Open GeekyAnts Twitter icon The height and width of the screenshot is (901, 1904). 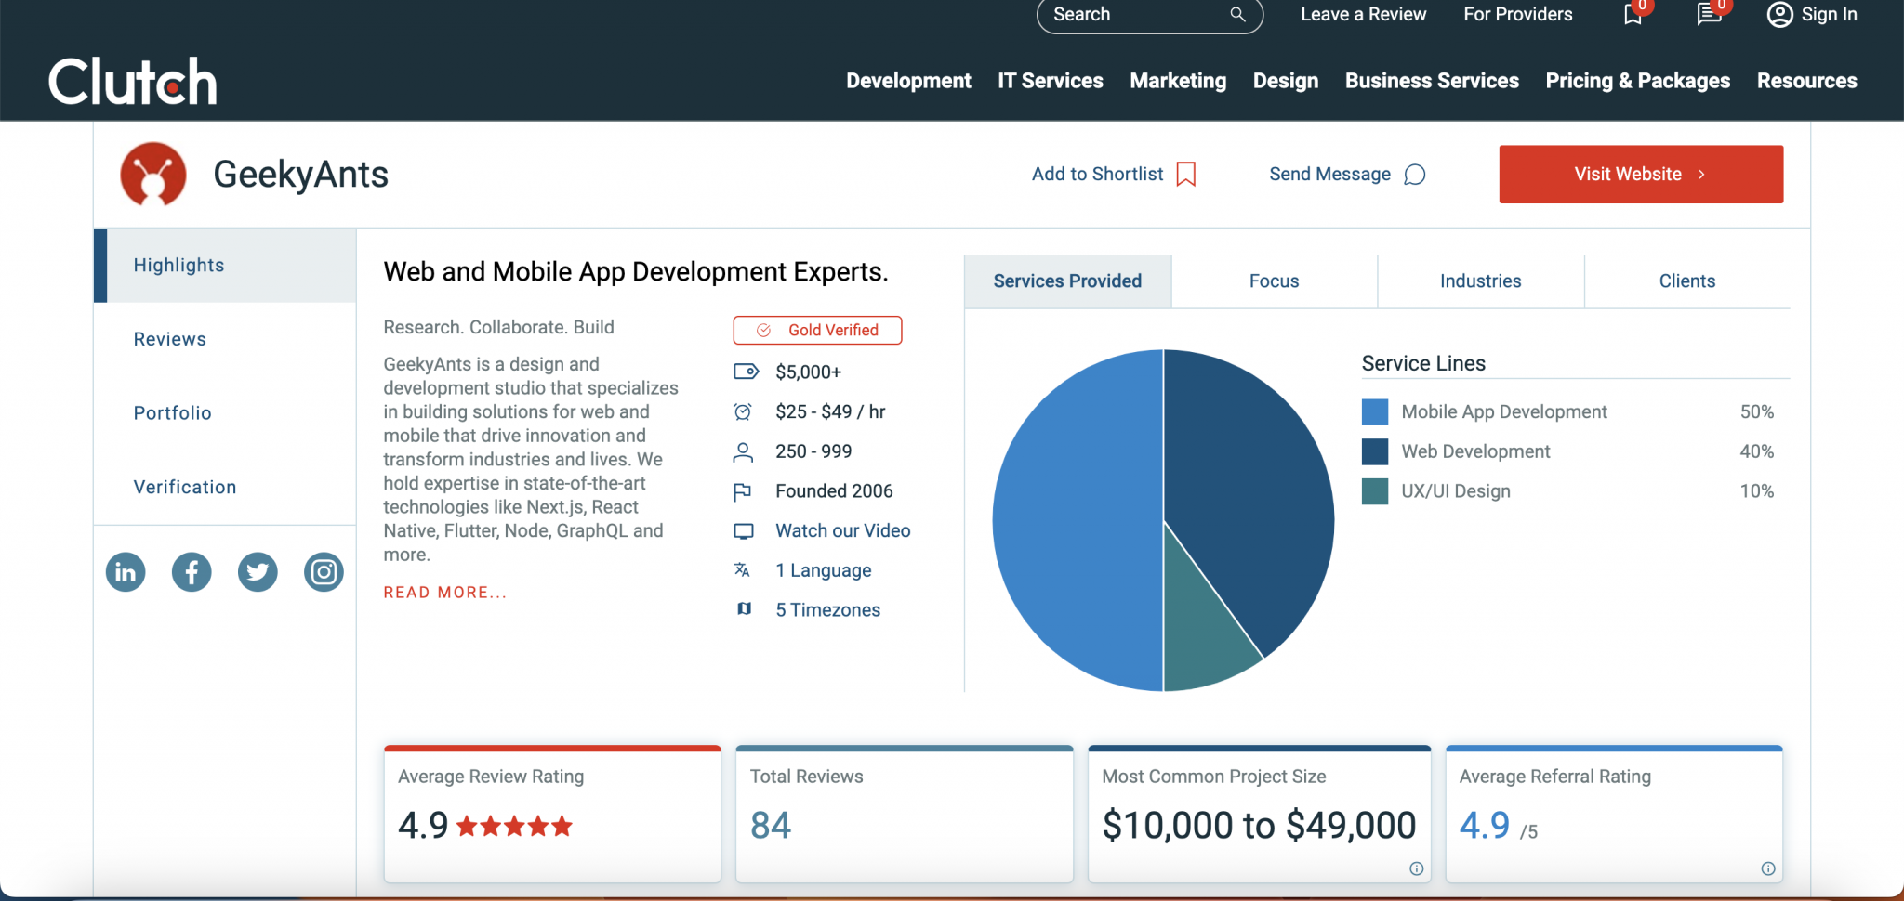[x=258, y=572]
